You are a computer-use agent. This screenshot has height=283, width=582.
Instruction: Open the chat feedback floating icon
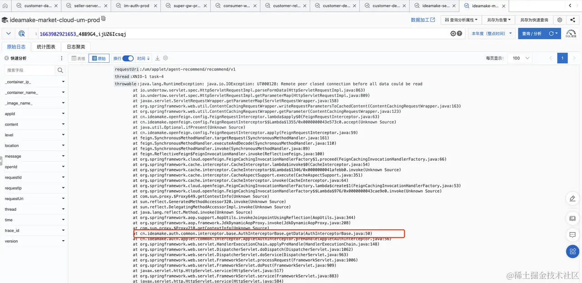coord(572,235)
